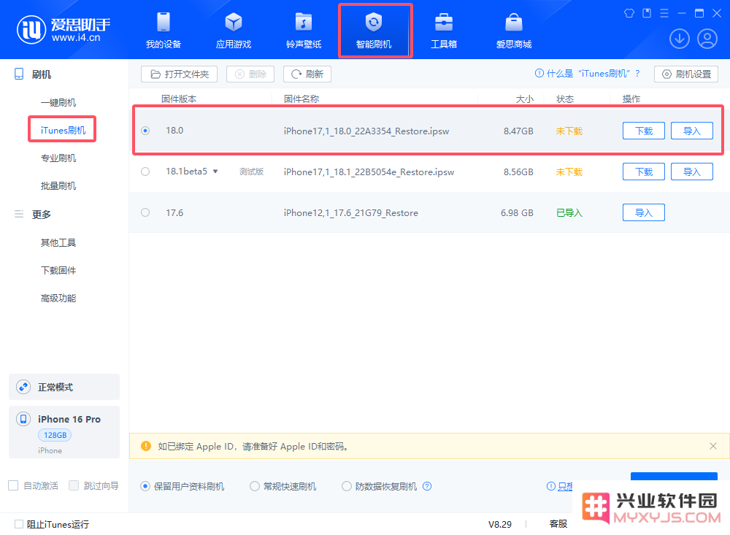
Task: Open the download manager arrow icon
Action: (x=679, y=39)
